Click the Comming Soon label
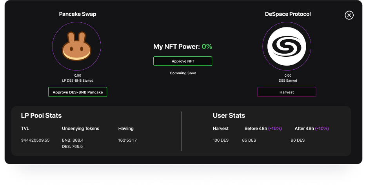The image size is (367, 187). pyautogui.click(x=183, y=73)
